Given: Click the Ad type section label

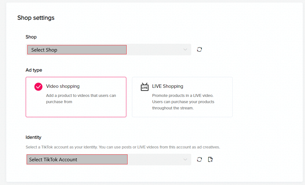Looking at the screenshot, I should tap(34, 70).
